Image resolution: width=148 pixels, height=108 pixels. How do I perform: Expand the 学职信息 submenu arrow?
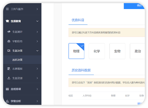(x=37, y=41)
